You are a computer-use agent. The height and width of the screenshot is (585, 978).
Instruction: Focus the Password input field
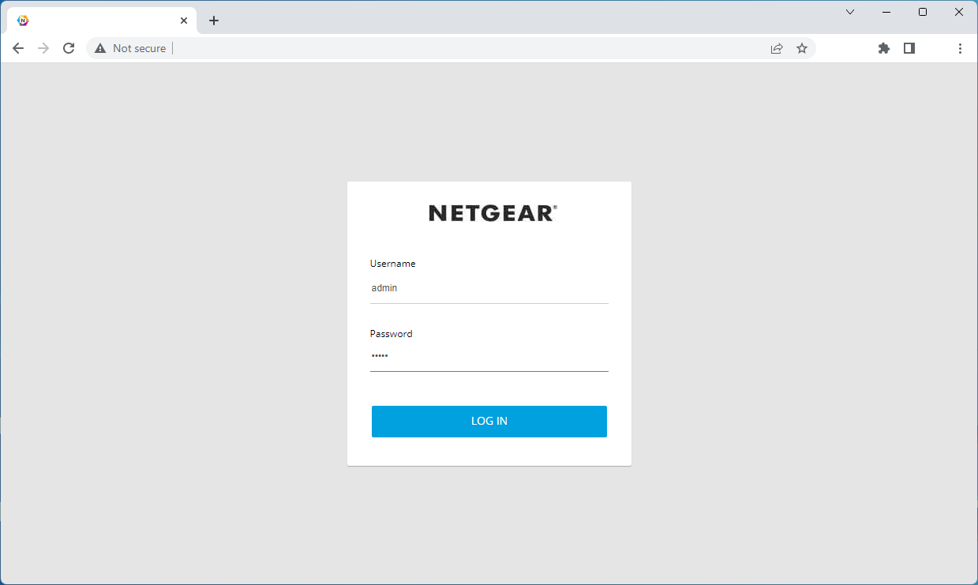[489, 357]
